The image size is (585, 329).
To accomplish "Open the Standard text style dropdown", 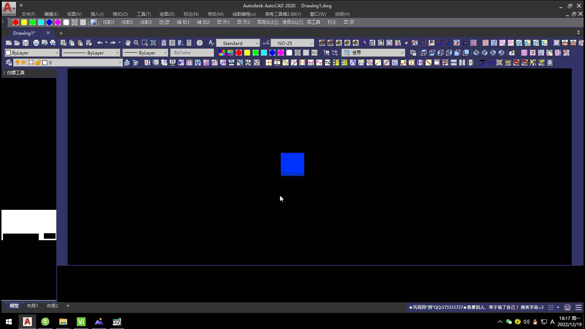I will click(238, 43).
